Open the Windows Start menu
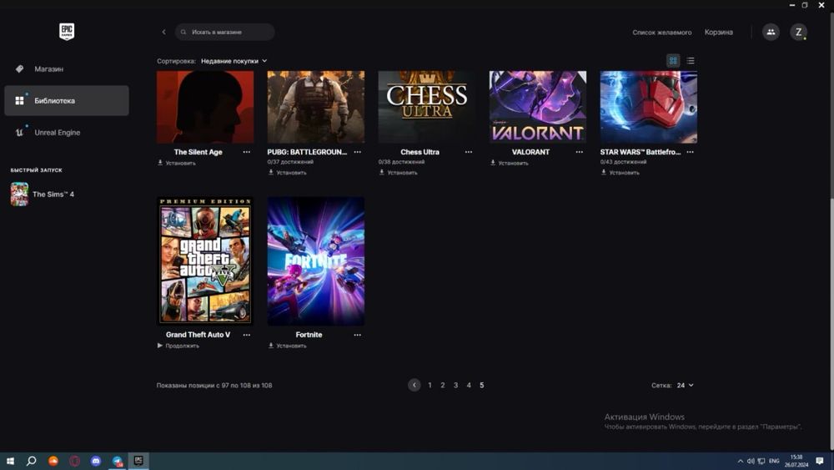 coord(10,461)
